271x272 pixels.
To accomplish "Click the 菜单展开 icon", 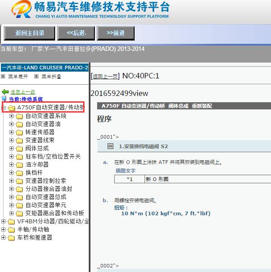I will click(3, 76).
